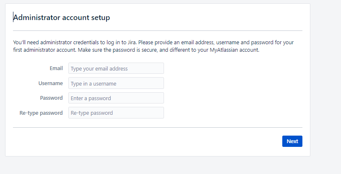Screen dimensions: 341x174
Task: Click the Username field label
Action: (x=50, y=83)
